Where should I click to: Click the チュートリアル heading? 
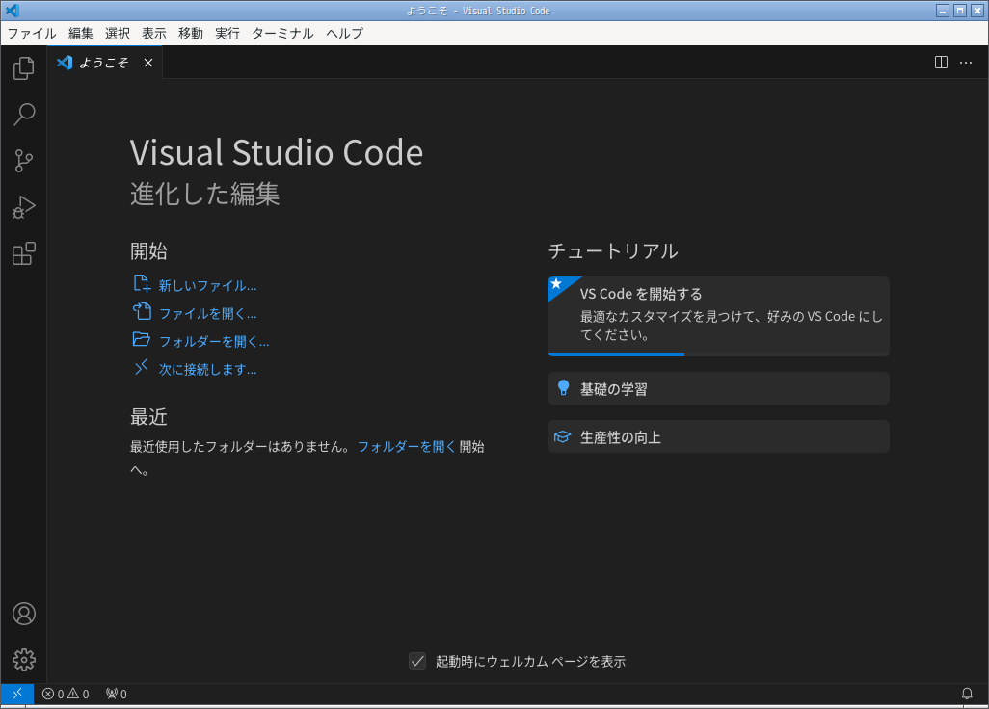point(612,250)
